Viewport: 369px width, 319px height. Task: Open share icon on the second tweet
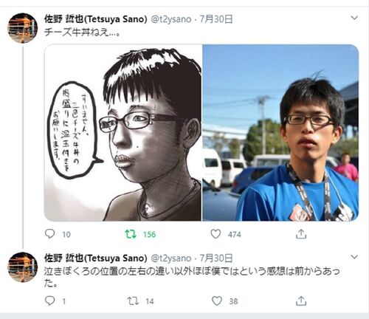301,301
